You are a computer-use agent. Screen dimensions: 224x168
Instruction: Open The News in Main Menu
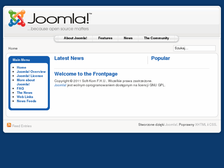[25, 93]
